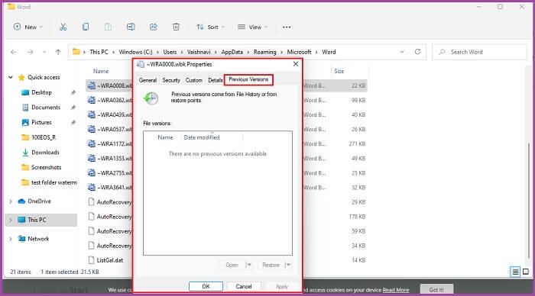Viewport: 535px width, 296px height.
Task: Click the Search Word input field
Action: (479, 52)
